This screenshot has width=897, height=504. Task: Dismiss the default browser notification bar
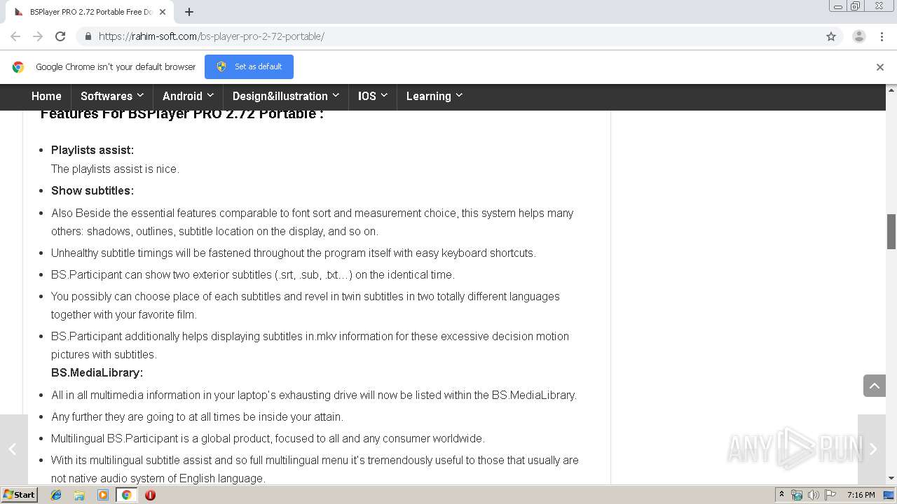pyautogui.click(x=880, y=67)
